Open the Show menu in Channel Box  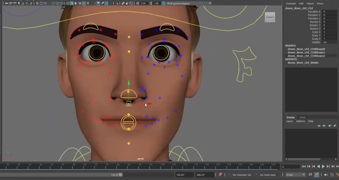pos(320,3)
